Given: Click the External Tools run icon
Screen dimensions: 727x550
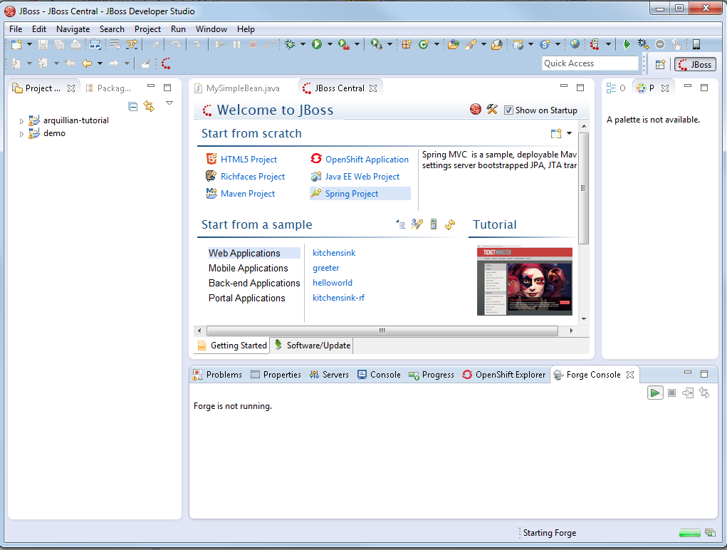Looking at the screenshot, I should pos(376,44).
